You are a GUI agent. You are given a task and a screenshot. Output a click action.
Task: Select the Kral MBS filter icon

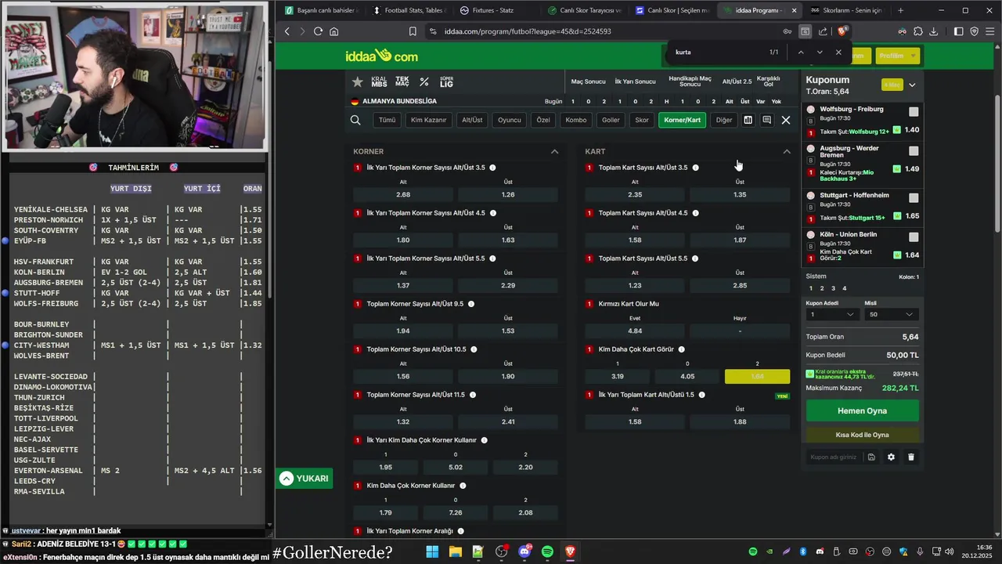(379, 81)
